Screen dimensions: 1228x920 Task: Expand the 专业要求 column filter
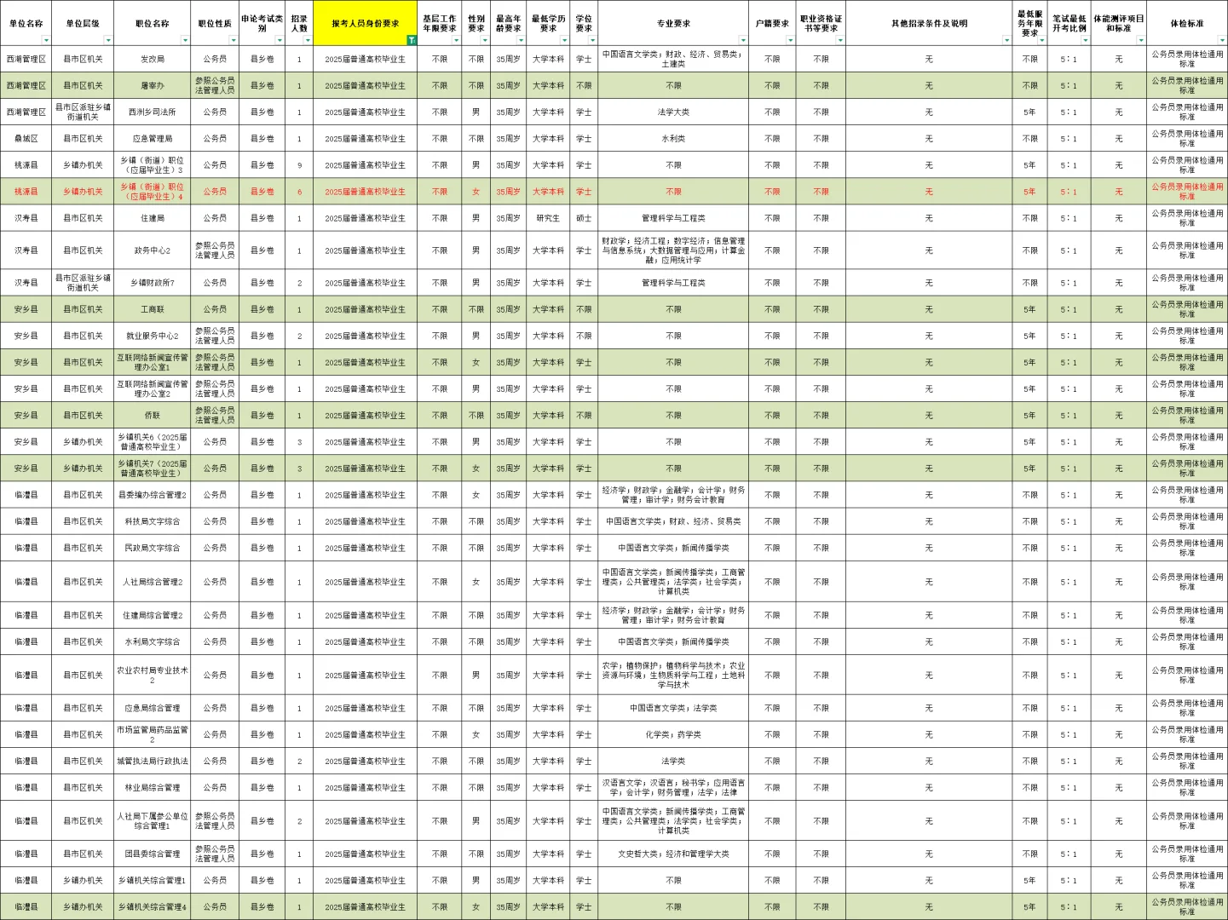[x=743, y=40]
